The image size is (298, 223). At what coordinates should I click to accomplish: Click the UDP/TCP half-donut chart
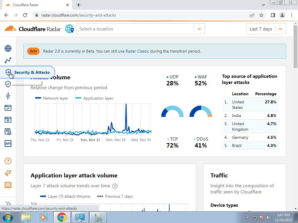click(x=172, y=111)
